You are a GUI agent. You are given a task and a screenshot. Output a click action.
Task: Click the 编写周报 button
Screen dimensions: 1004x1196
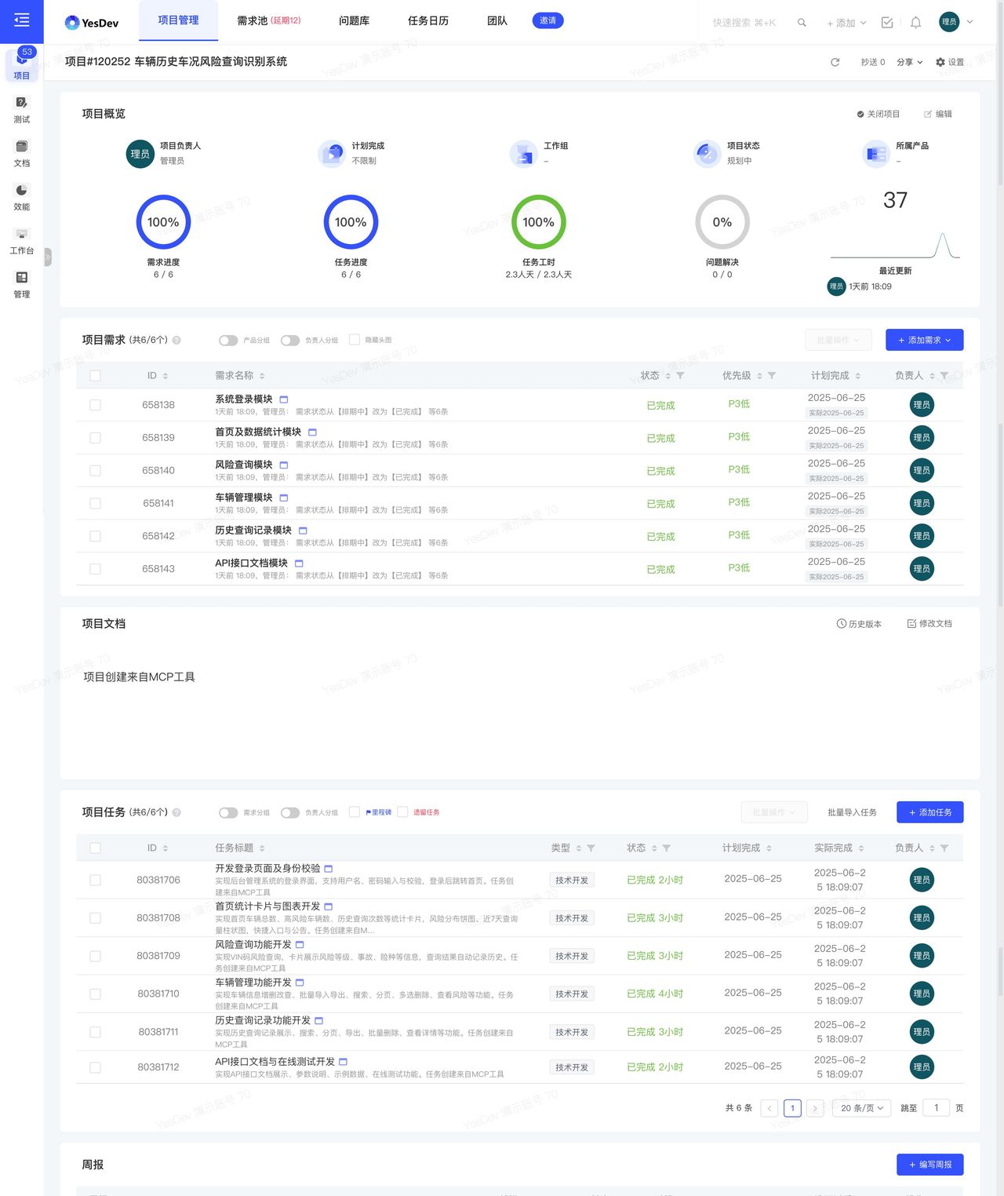pos(929,1165)
